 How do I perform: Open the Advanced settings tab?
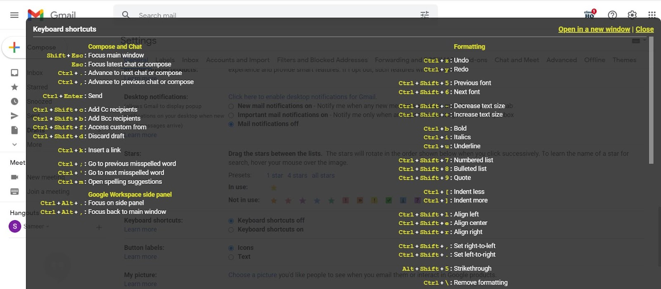(x=561, y=60)
